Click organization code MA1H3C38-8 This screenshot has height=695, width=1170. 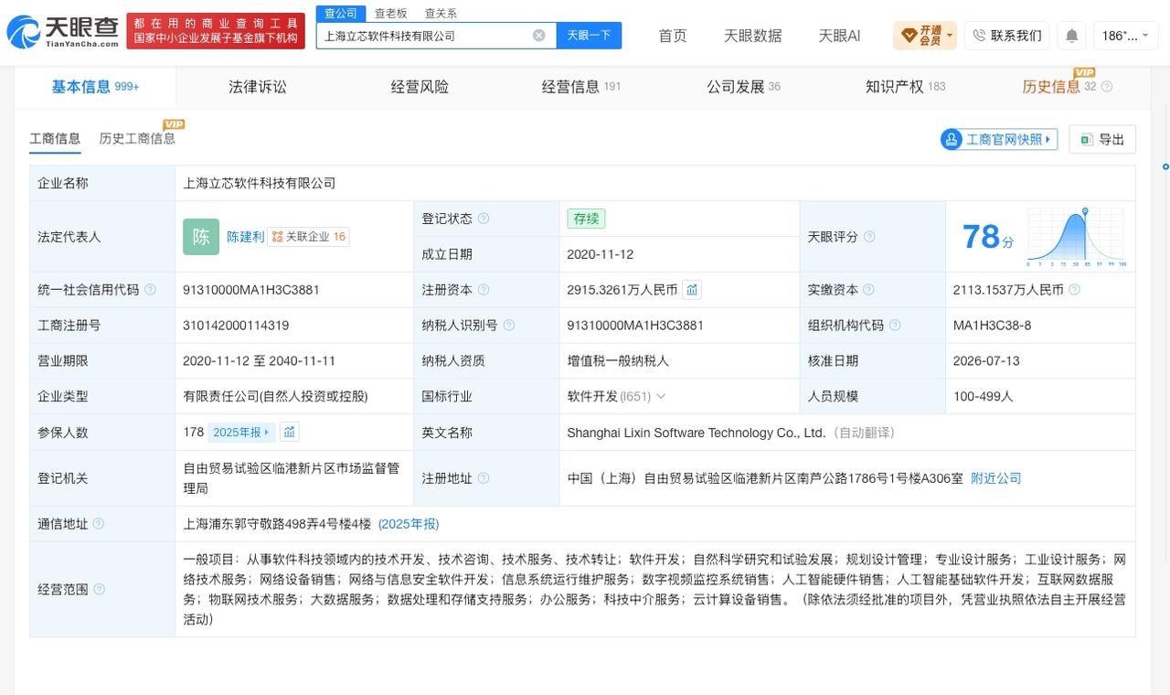click(x=992, y=326)
